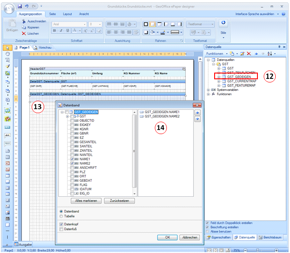The width and height of the screenshot is (290, 253).
Task: Uncheck the NAME1 field checkbox
Action: coord(72,159)
